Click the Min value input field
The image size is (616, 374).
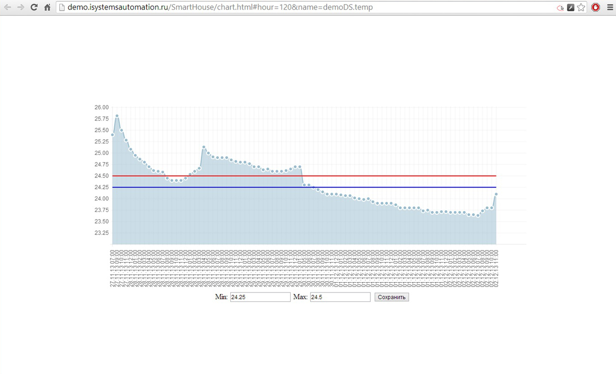260,297
